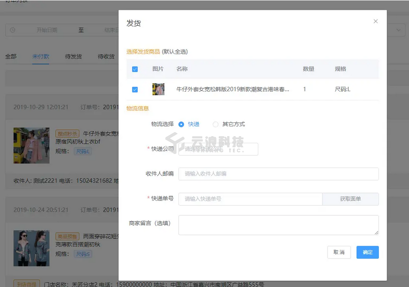This screenshot has height=287, width=409.
Task: Select the 快递 logistics radio option
Action: point(181,125)
